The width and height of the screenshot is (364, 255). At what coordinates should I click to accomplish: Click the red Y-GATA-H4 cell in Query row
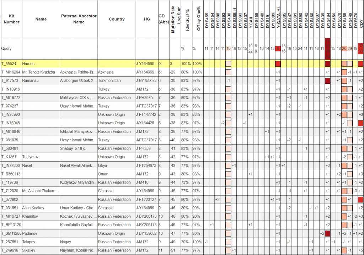click(278, 48)
